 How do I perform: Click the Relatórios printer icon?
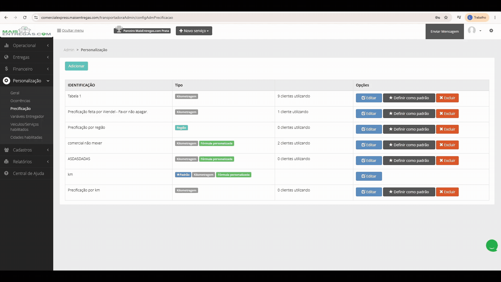pyautogui.click(x=7, y=161)
